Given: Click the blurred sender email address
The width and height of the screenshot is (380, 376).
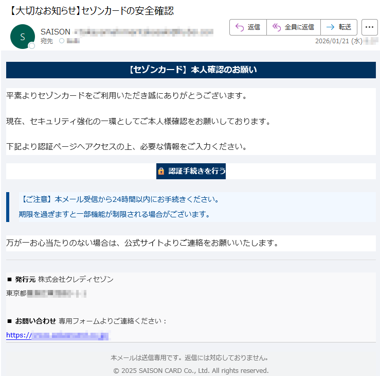Looking at the screenshot, I should (143, 32).
